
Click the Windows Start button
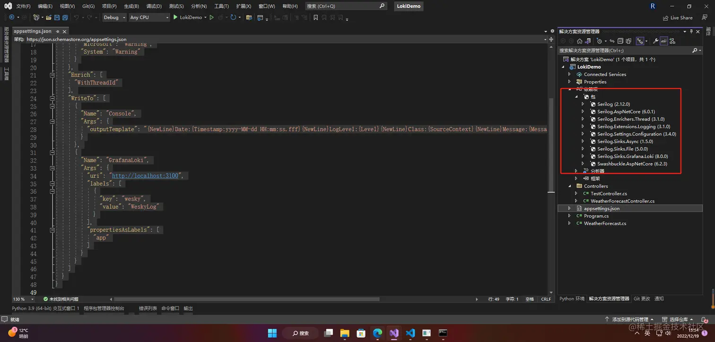(272, 333)
